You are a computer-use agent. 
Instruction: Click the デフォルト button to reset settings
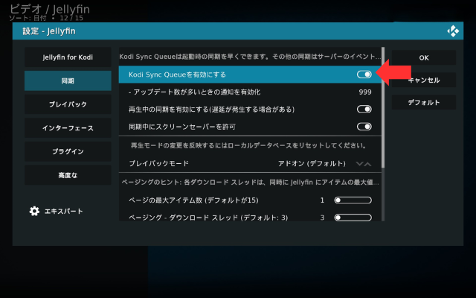pyautogui.click(x=424, y=103)
